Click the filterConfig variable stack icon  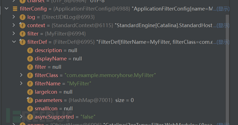[x=15, y=9]
